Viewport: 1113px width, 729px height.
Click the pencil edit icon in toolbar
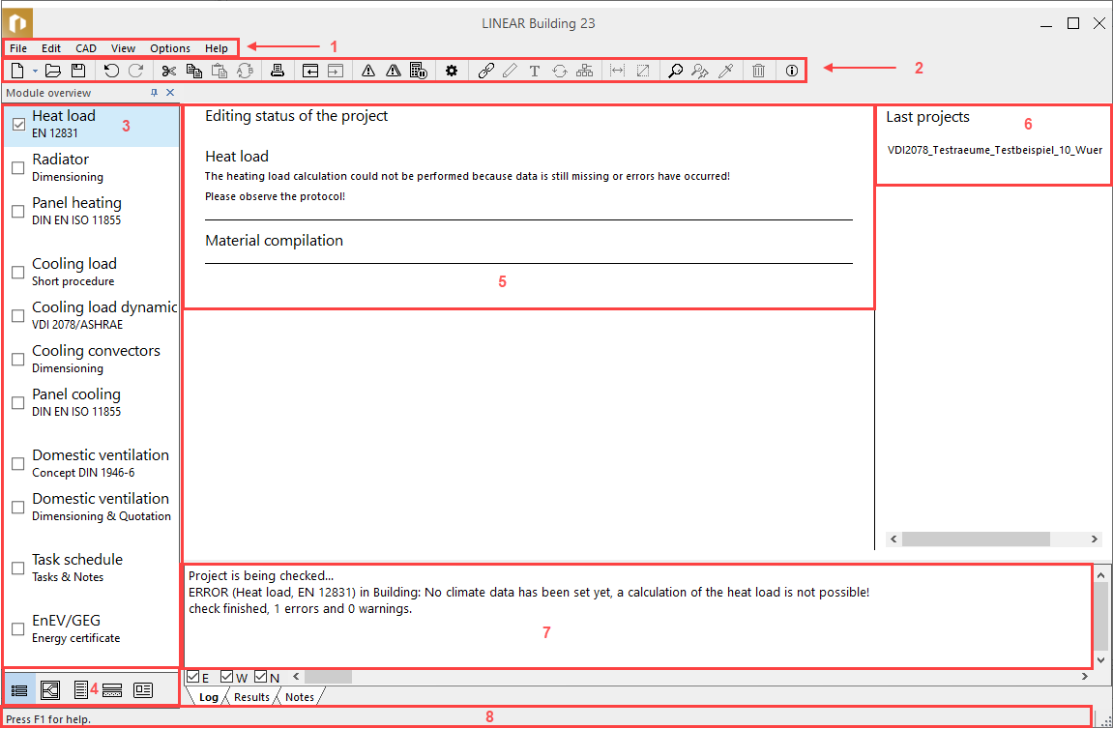(510, 71)
